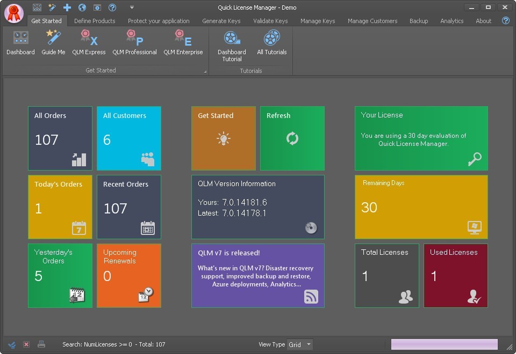Select QLM Professional edition
516x354 pixels.
(x=134, y=43)
